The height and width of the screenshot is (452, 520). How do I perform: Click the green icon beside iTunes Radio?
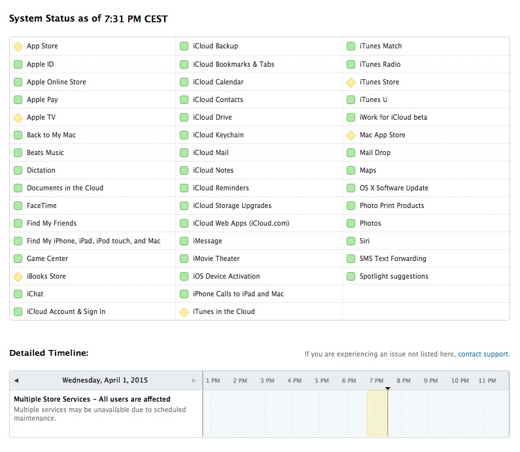pyautogui.click(x=351, y=64)
